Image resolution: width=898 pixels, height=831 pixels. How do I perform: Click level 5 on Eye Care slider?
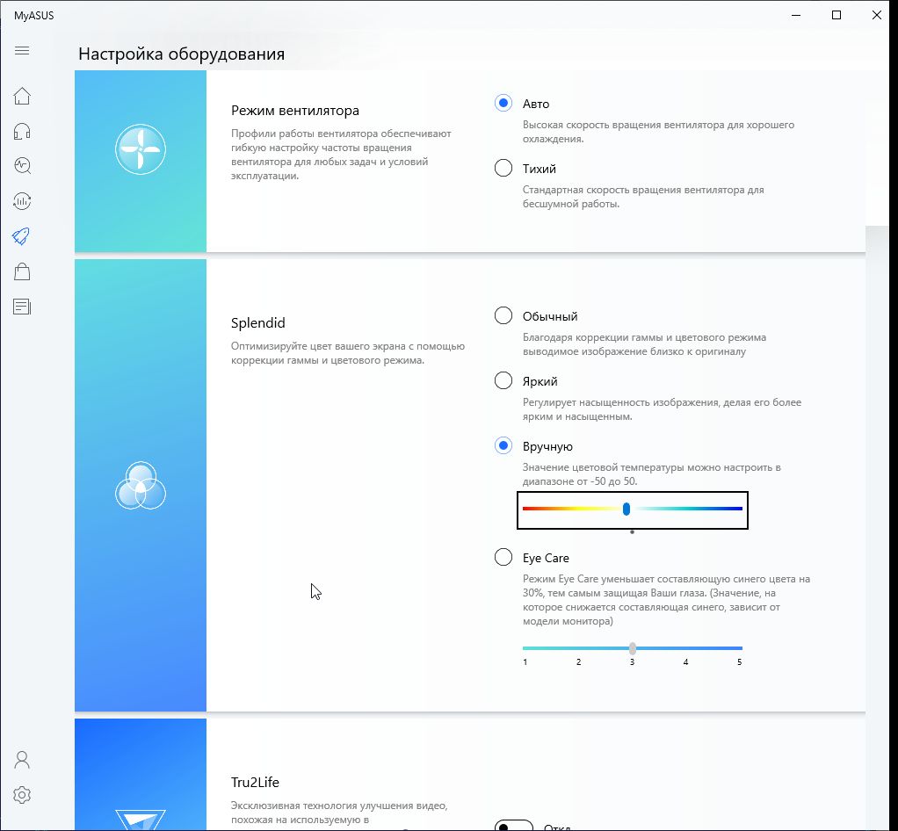click(x=739, y=662)
